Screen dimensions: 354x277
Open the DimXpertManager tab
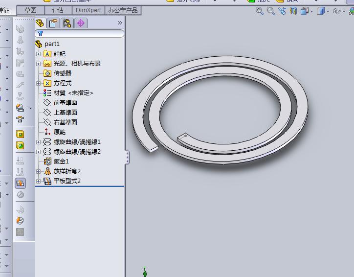coord(81,23)
